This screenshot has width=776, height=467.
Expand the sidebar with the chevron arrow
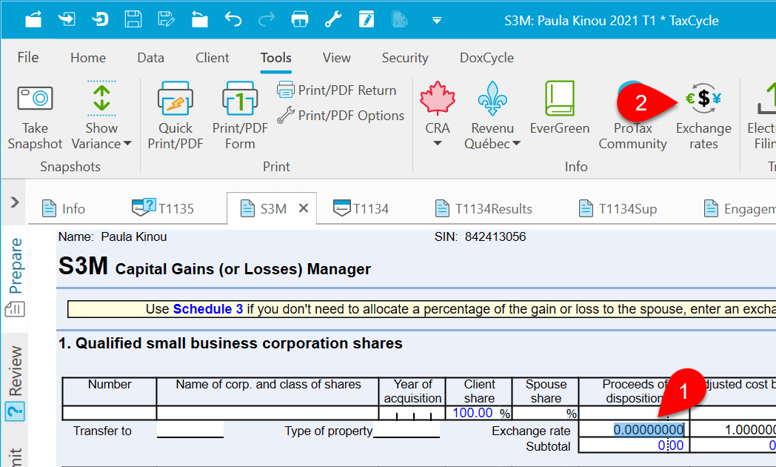tap(14, 202)
